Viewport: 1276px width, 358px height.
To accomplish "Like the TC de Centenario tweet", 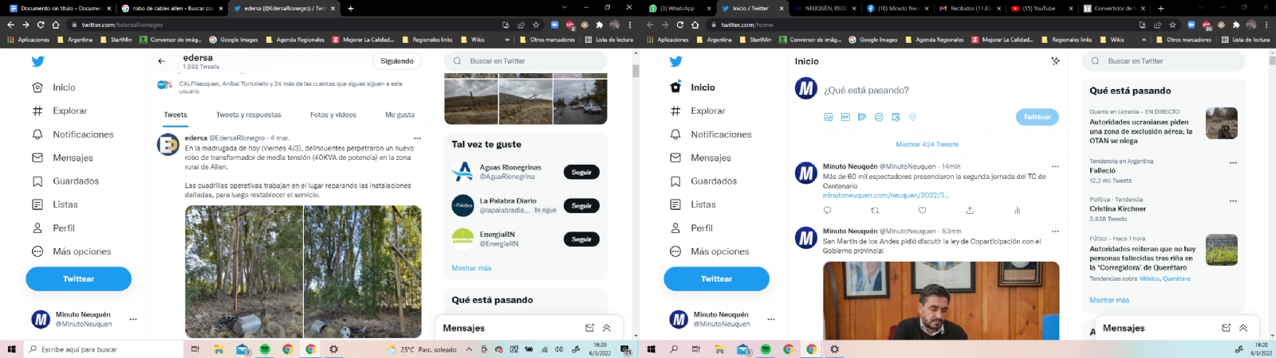I will (x=922, y=211).
